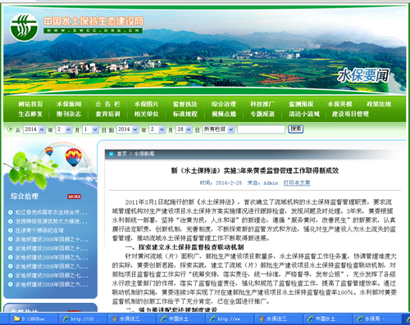The height and width of the screenshot is (325, 410).
Task: Open the start month dropdown showing 2
Action: (64, 129)
